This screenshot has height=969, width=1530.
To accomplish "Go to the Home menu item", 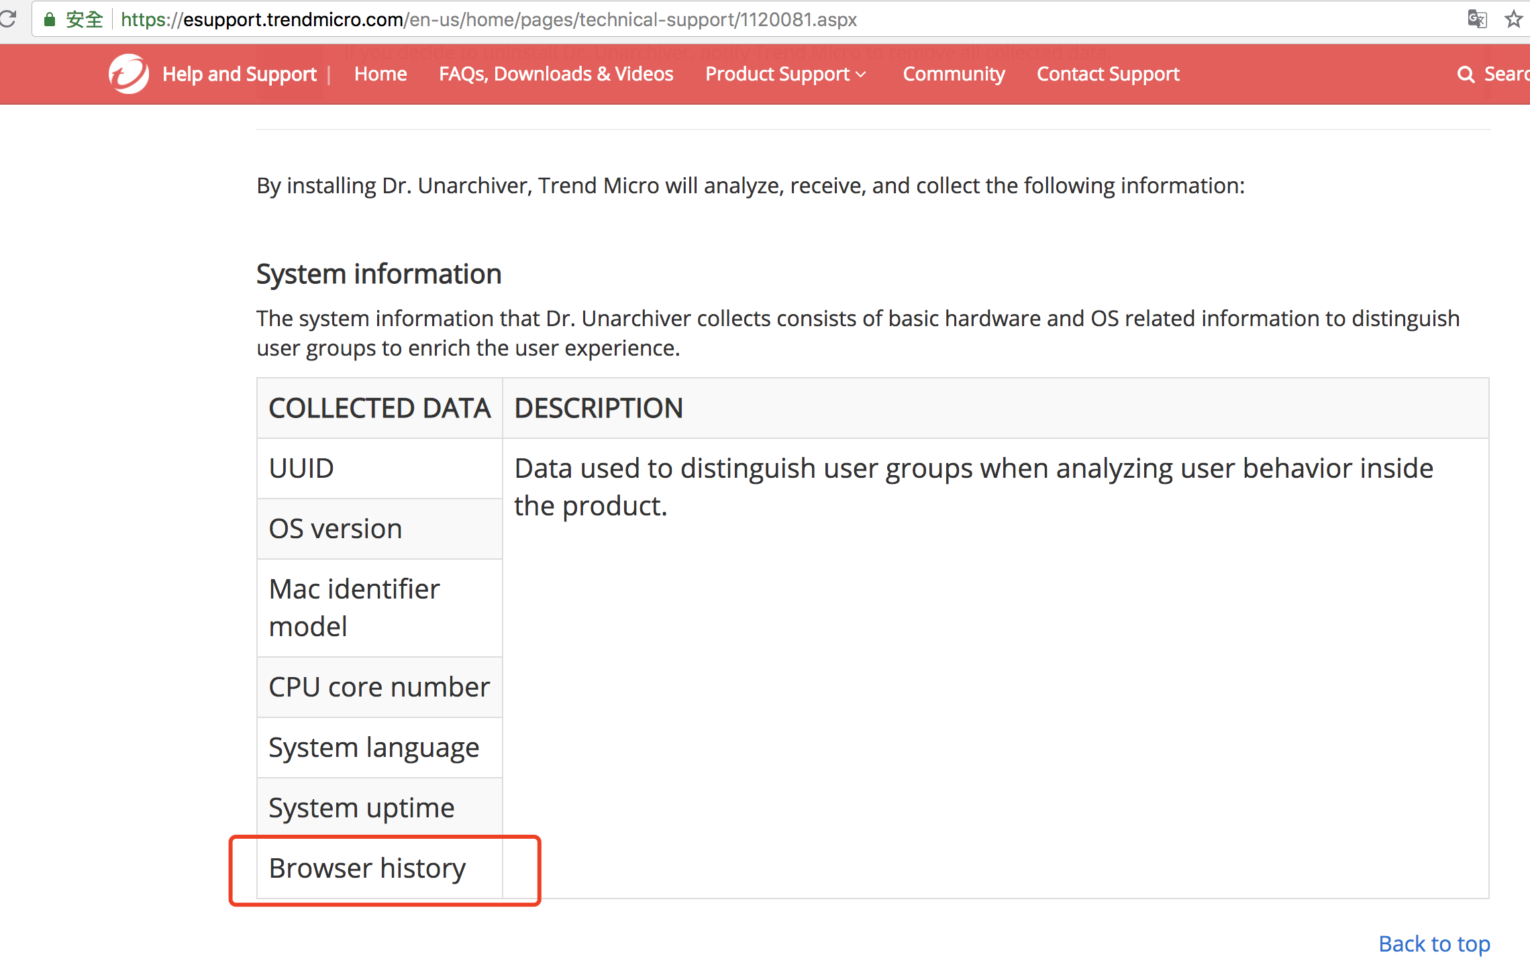I will pos(380,74).
